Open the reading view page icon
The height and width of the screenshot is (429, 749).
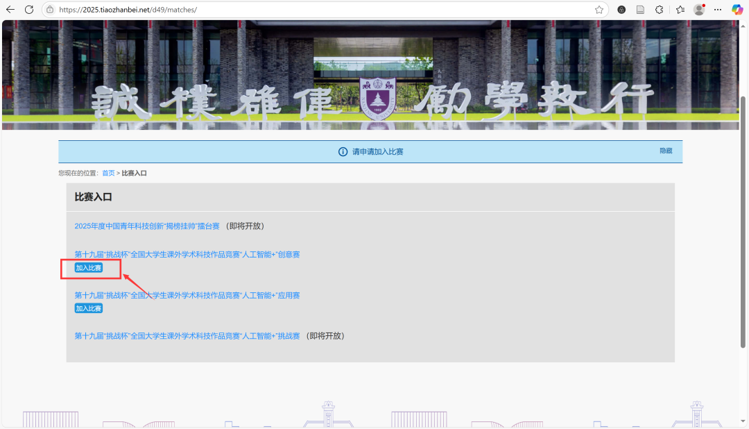click(x=640, y=10)
